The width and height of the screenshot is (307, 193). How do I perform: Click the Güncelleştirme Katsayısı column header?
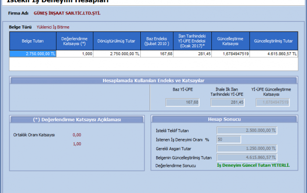point(231,41)
